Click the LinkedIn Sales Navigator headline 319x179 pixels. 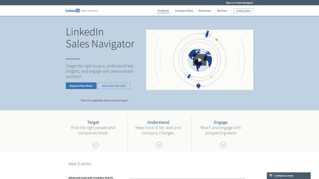tap(100, 38)
